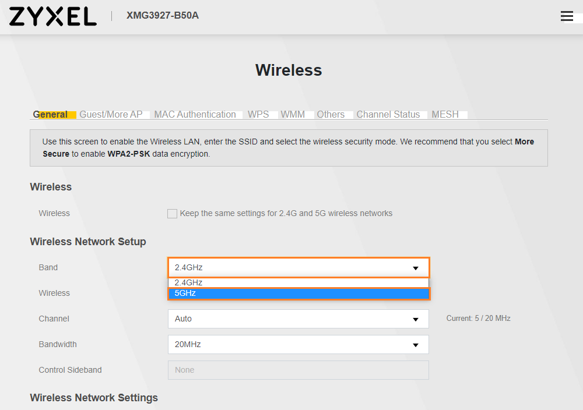This screenshot has width=583, height=410.
Task: Switch to the General tab
Action: [50, 115]
